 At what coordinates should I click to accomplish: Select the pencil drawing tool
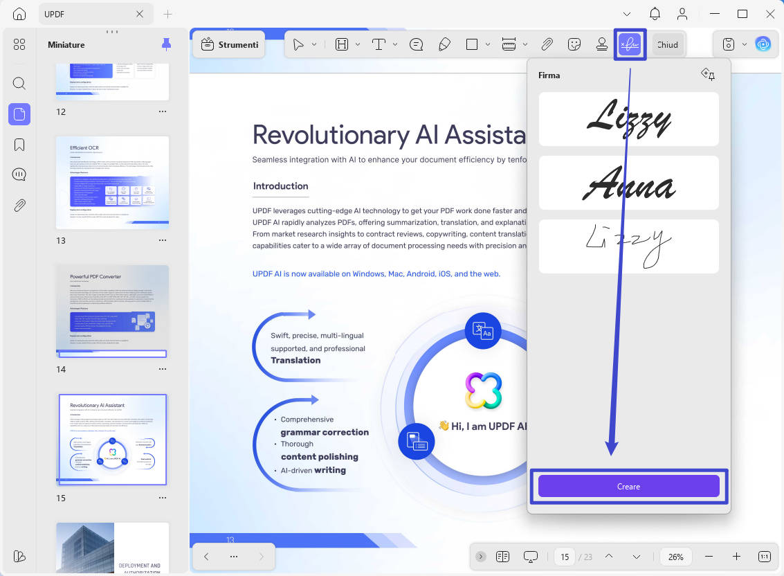click(444, 44)
